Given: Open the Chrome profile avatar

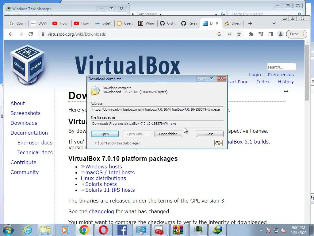Looking at the screenshot, I should tap(281, 34).
